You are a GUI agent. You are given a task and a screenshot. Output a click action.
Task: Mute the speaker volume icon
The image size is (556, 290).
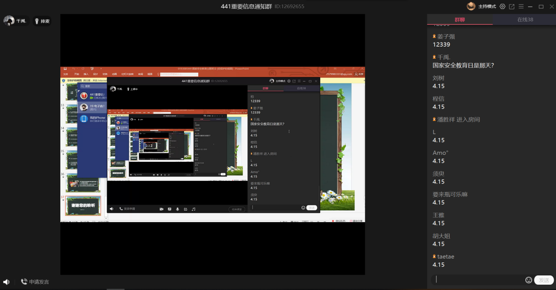pyautogui.click(x=6, y=282)
